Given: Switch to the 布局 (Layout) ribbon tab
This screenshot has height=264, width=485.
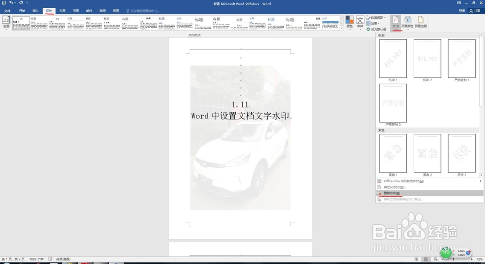Looking at the screenshot, I should pos(62,11).
